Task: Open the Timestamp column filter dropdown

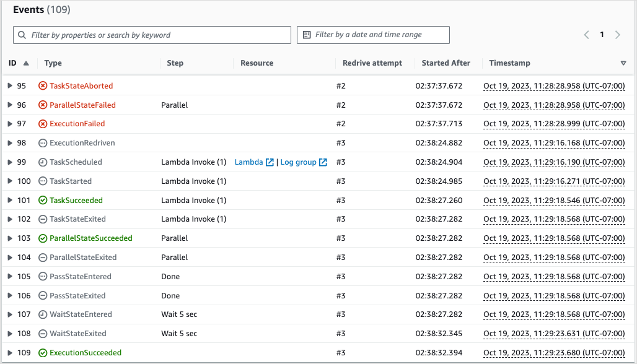Action: [623, 63]
